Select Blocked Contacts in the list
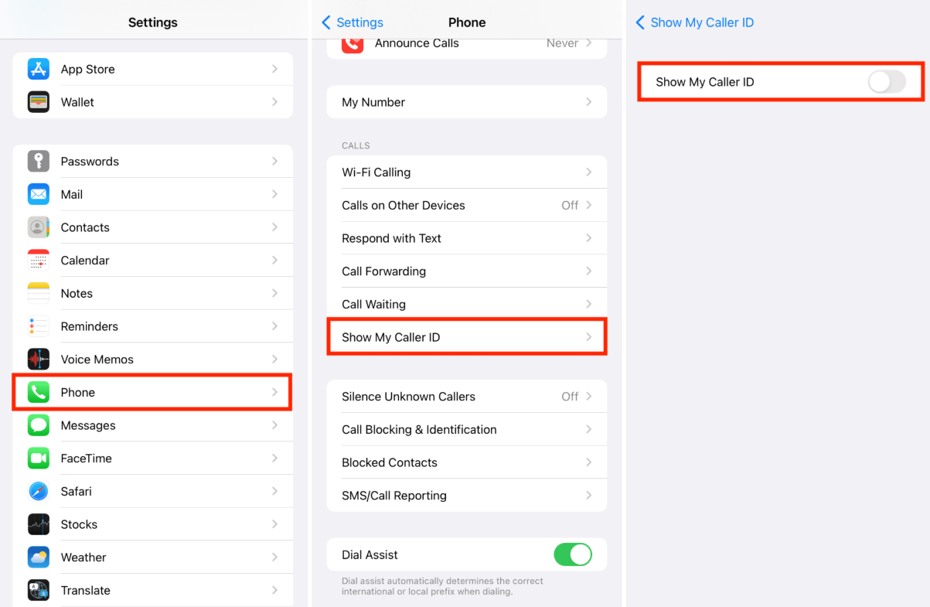Screen dimensions: 930x607 pos(466,462)
